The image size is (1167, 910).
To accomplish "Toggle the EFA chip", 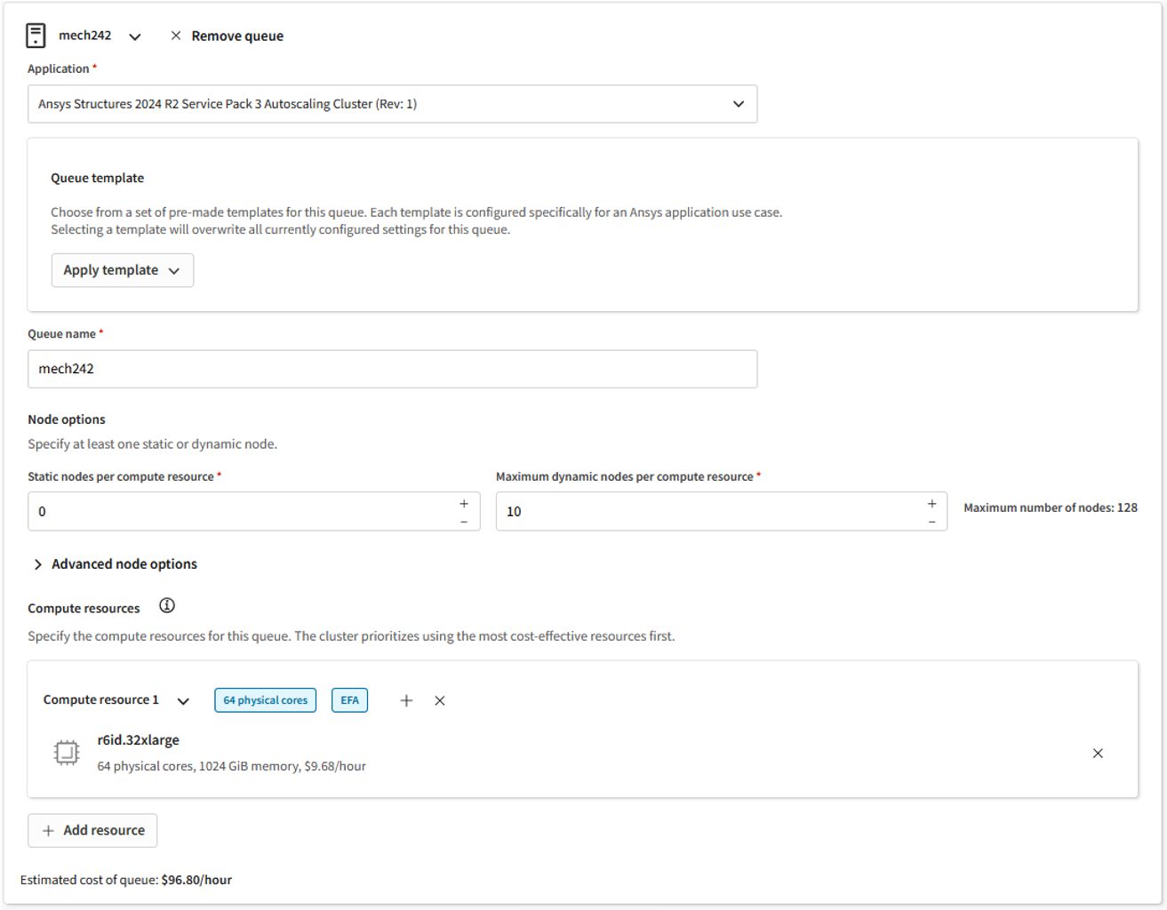I will coord(349,700).
